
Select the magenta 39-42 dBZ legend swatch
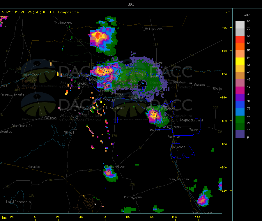240,90
